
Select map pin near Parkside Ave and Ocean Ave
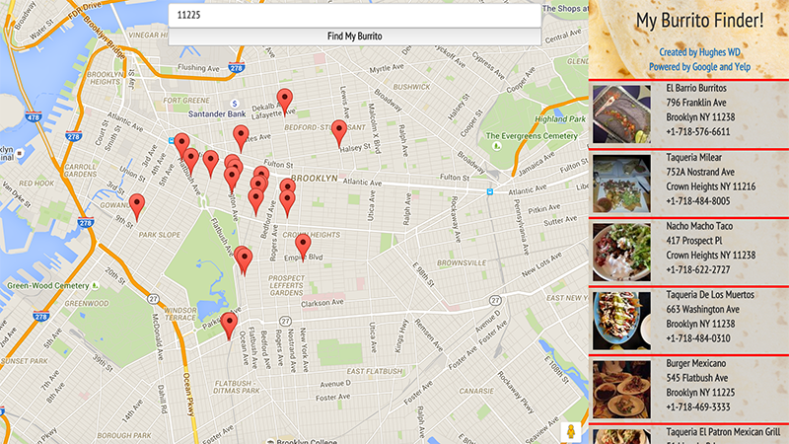tap(229, 326)
